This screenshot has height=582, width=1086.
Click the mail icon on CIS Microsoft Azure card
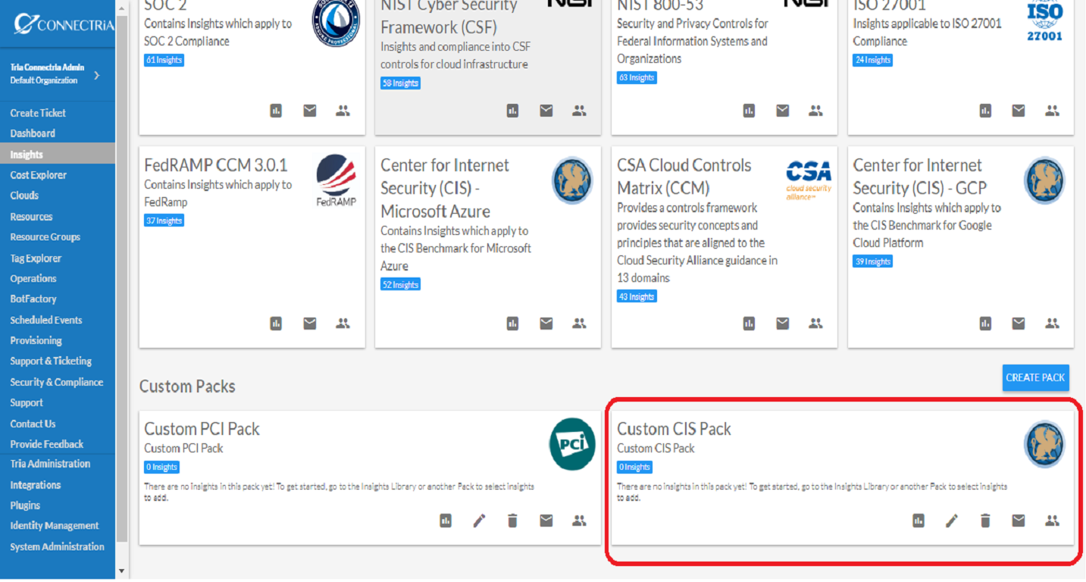pos(546,324)
